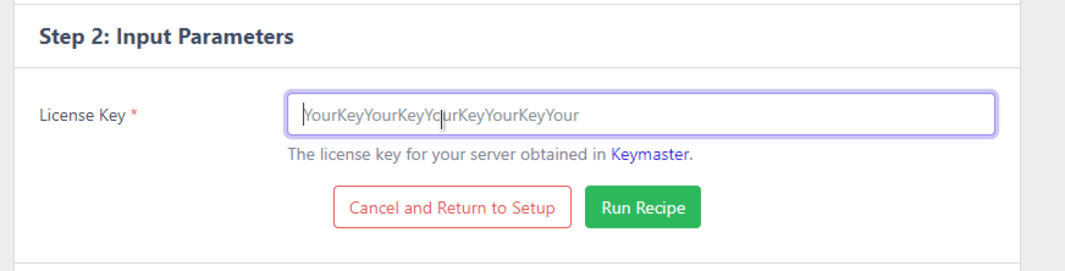The height and width of the screenshot is (271, 1065).
Task: Click the word Key in the field label
Action: click(x=112, y=115)
